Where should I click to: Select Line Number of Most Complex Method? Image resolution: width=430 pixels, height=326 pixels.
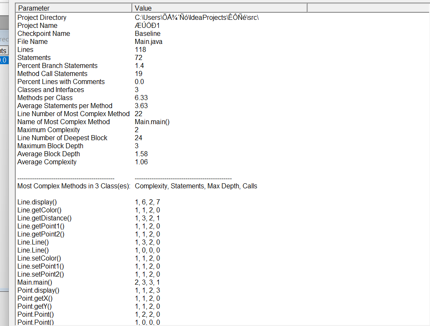point(73,114)
